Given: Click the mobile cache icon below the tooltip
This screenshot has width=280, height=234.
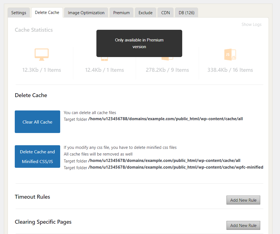Looking at the screenshot, I should tap(104, 59).
